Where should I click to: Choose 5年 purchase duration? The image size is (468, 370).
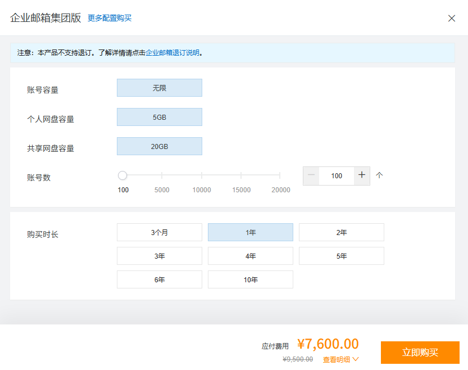(x=342, y=256)
